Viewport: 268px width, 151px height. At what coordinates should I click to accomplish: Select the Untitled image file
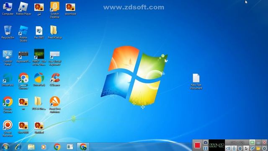coord(39,128)
